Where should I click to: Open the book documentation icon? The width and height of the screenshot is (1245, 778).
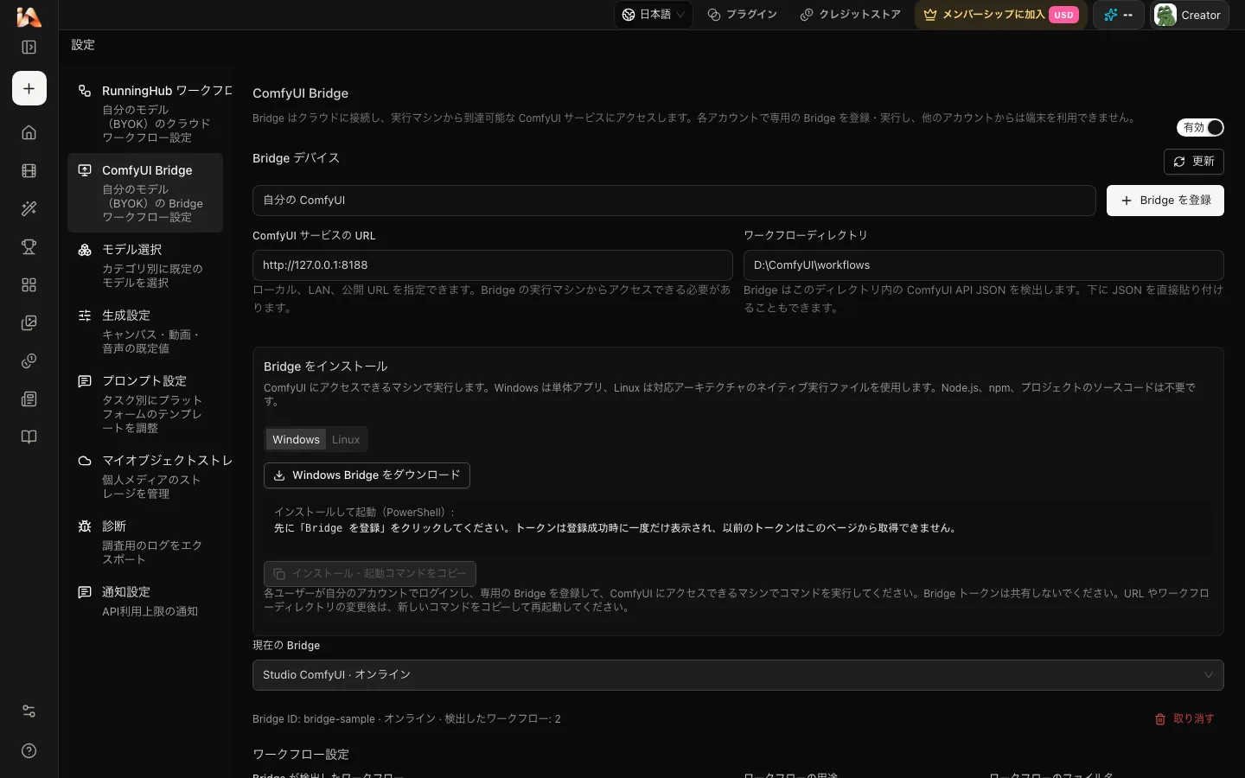pyautogui.click(x=29, y=437)
